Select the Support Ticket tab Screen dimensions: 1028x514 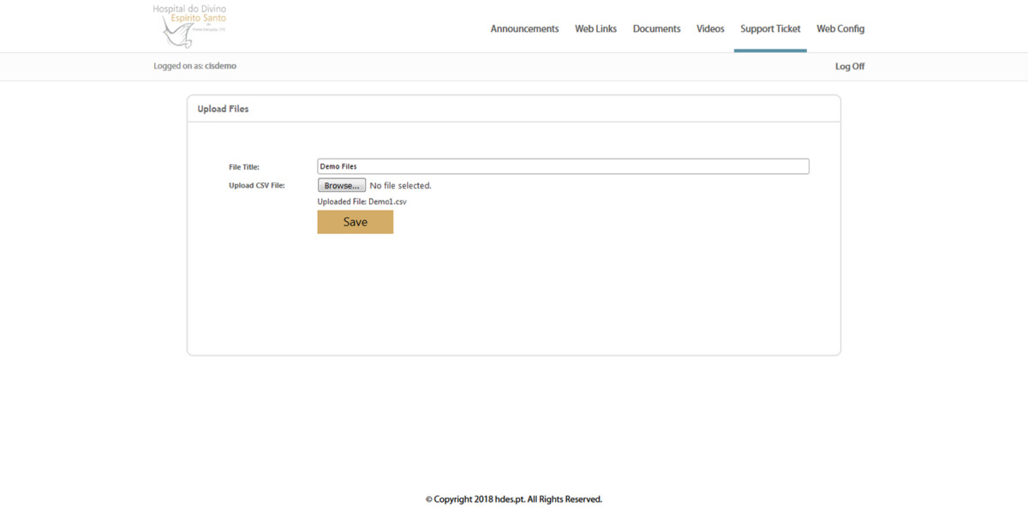(x=770, y=28)
